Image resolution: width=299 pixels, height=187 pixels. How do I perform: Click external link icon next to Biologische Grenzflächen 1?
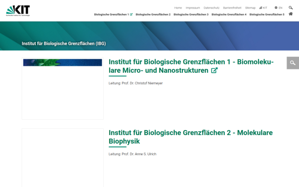point(131,14)
